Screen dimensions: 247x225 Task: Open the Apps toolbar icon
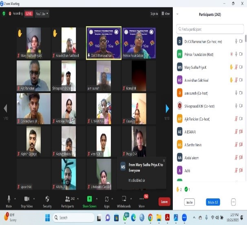pyautogui.click(x=107, y=201)
